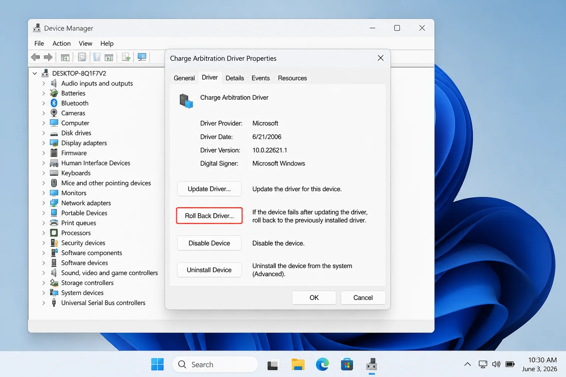Viewport: 566px width, 377px height.
Task: Open the Action menu
Action: [x=62, y=43]
